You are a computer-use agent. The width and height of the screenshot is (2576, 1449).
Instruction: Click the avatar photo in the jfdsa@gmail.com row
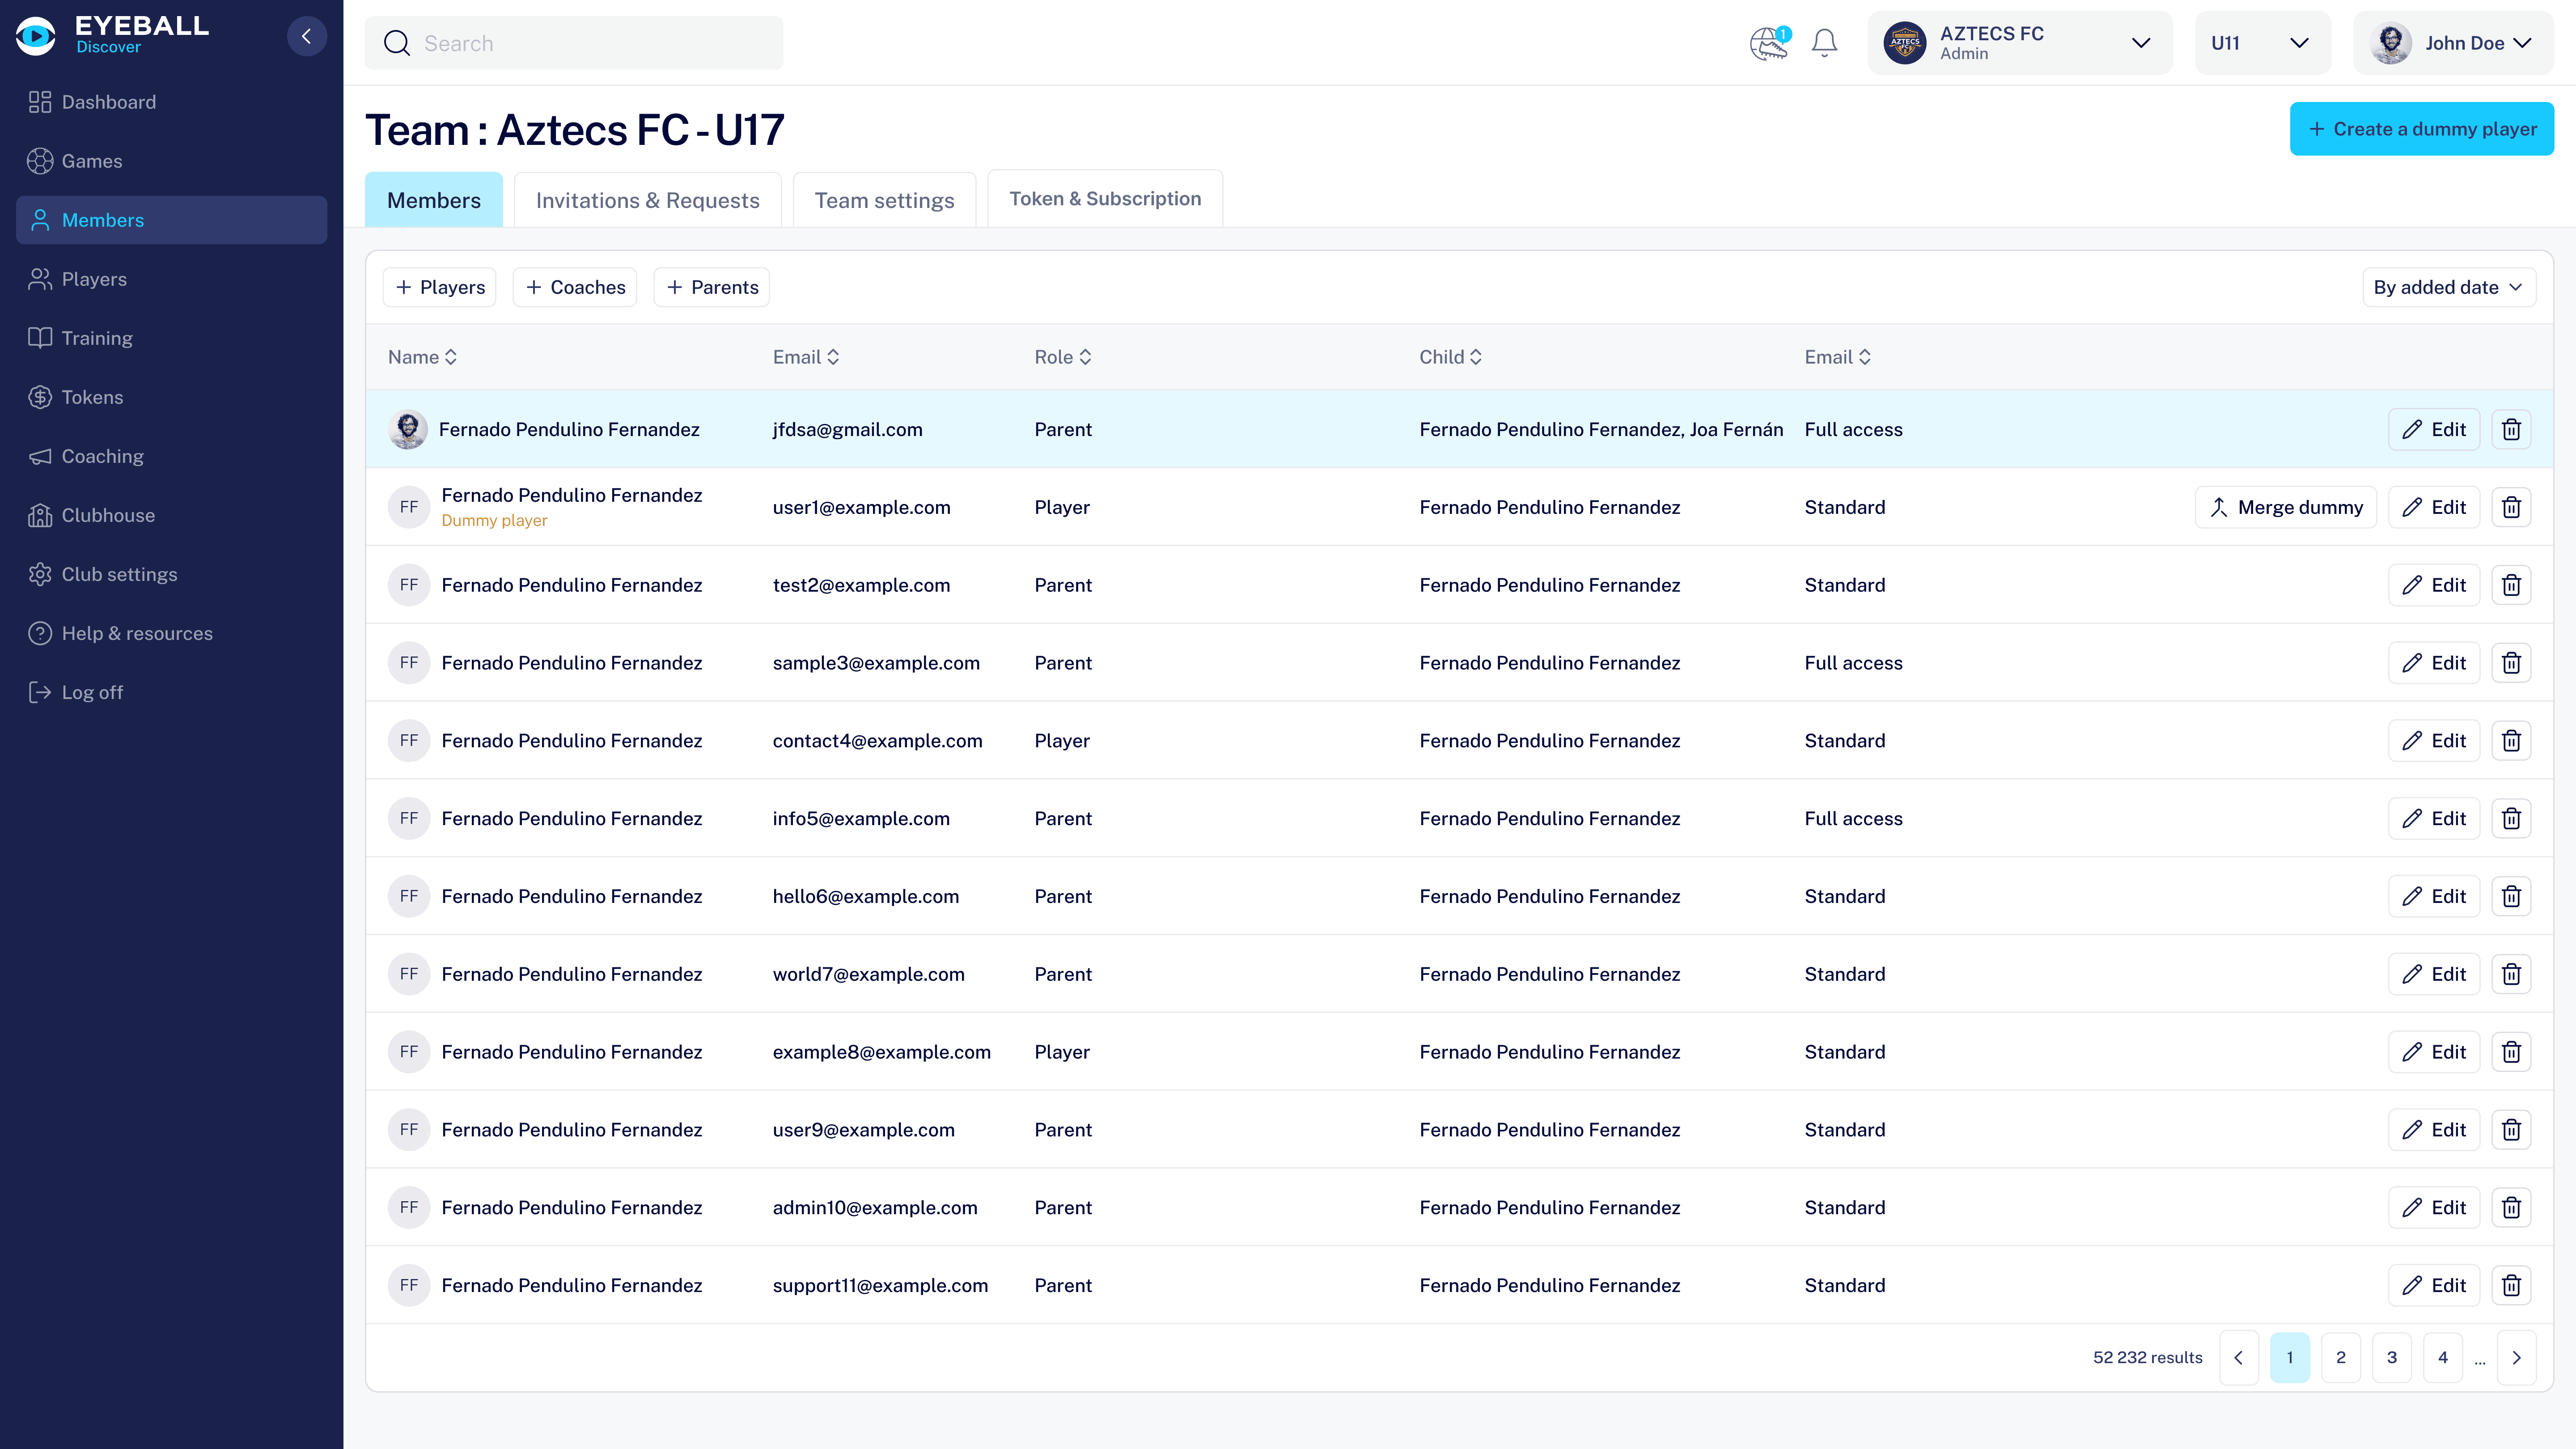click(408, 429)
